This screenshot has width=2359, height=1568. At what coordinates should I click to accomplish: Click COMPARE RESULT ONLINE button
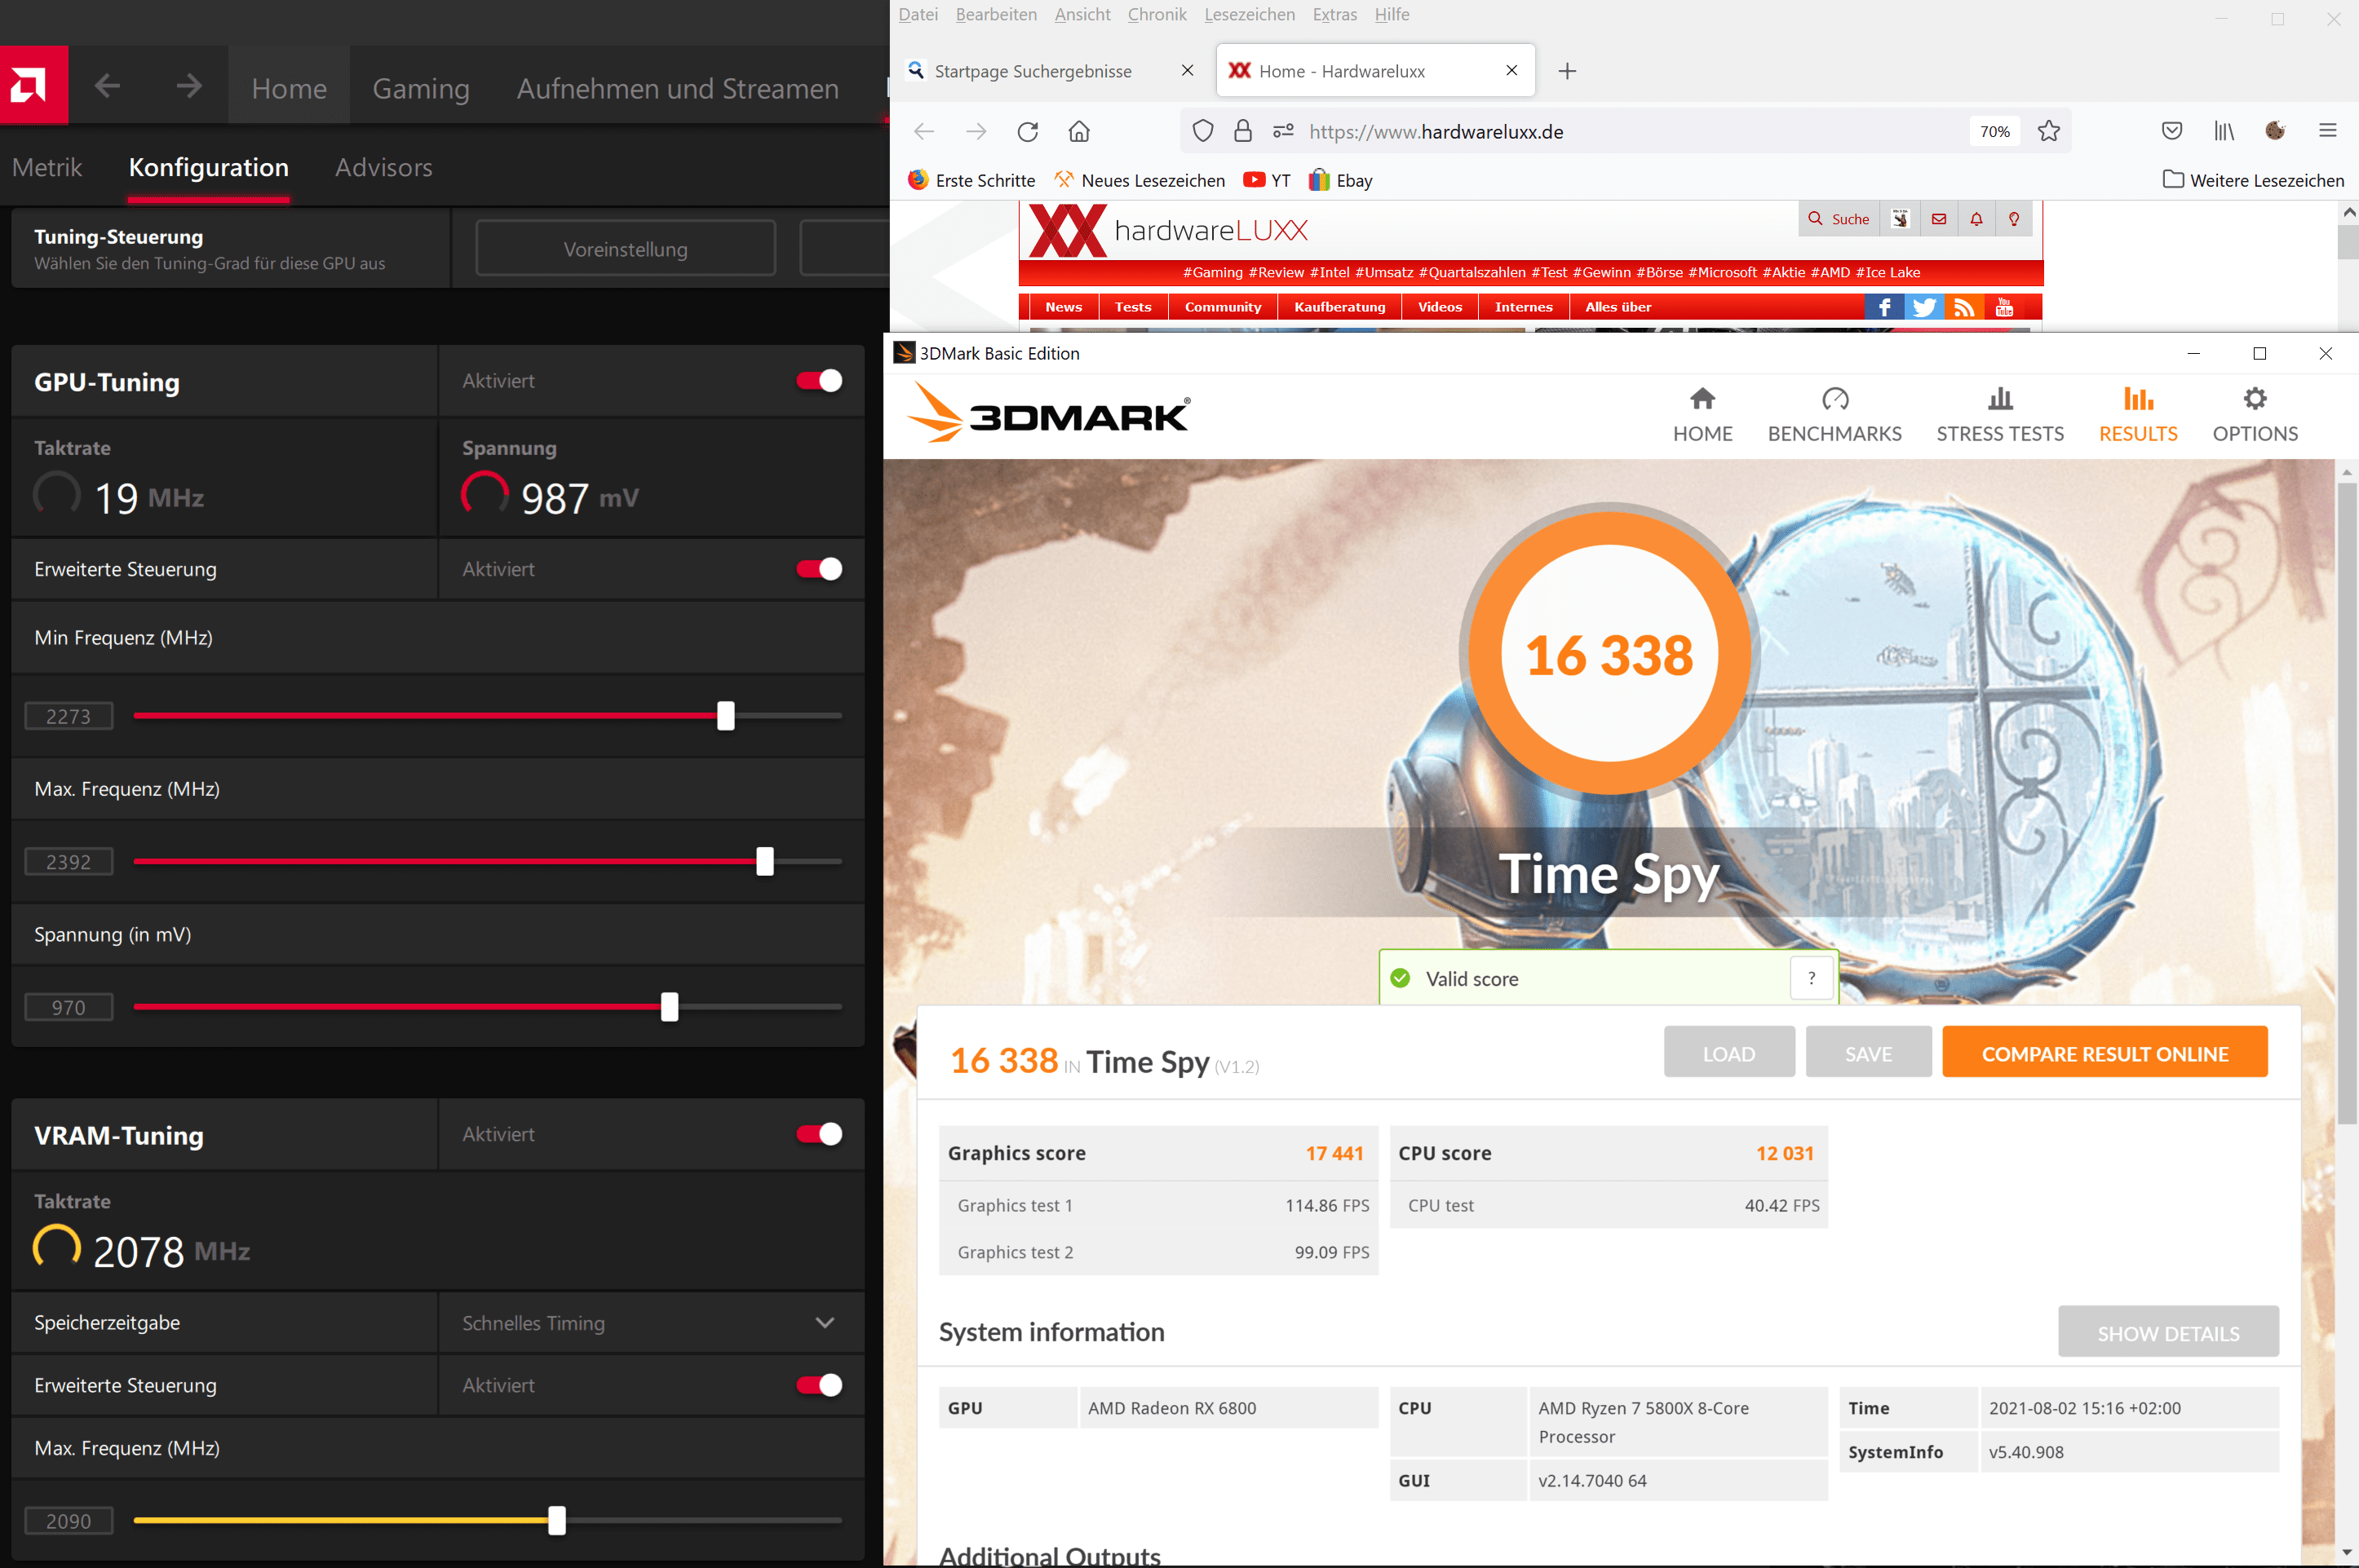(2105, 1053)
